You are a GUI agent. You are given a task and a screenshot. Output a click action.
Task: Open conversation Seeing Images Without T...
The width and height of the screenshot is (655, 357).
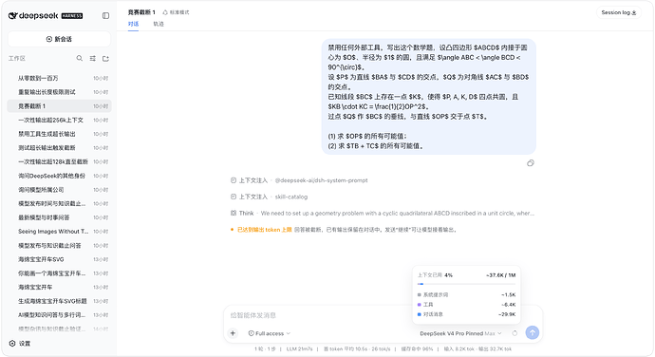[59, 231]
